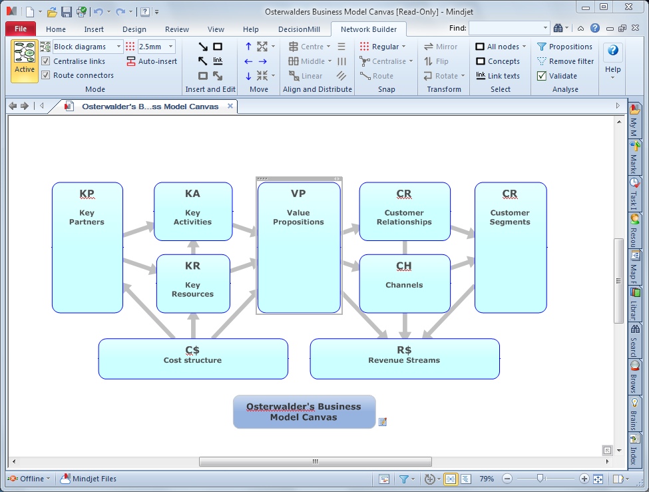Click the zoom in plus button

click(x=584, y=479)
